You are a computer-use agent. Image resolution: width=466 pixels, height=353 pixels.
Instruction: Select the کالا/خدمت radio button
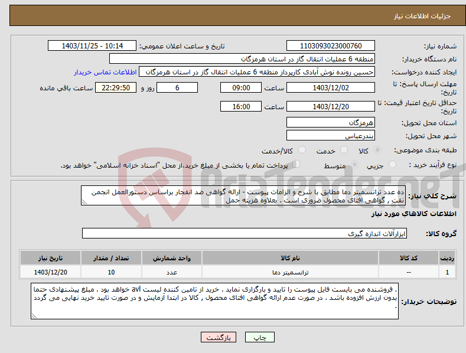pos(302,150)
